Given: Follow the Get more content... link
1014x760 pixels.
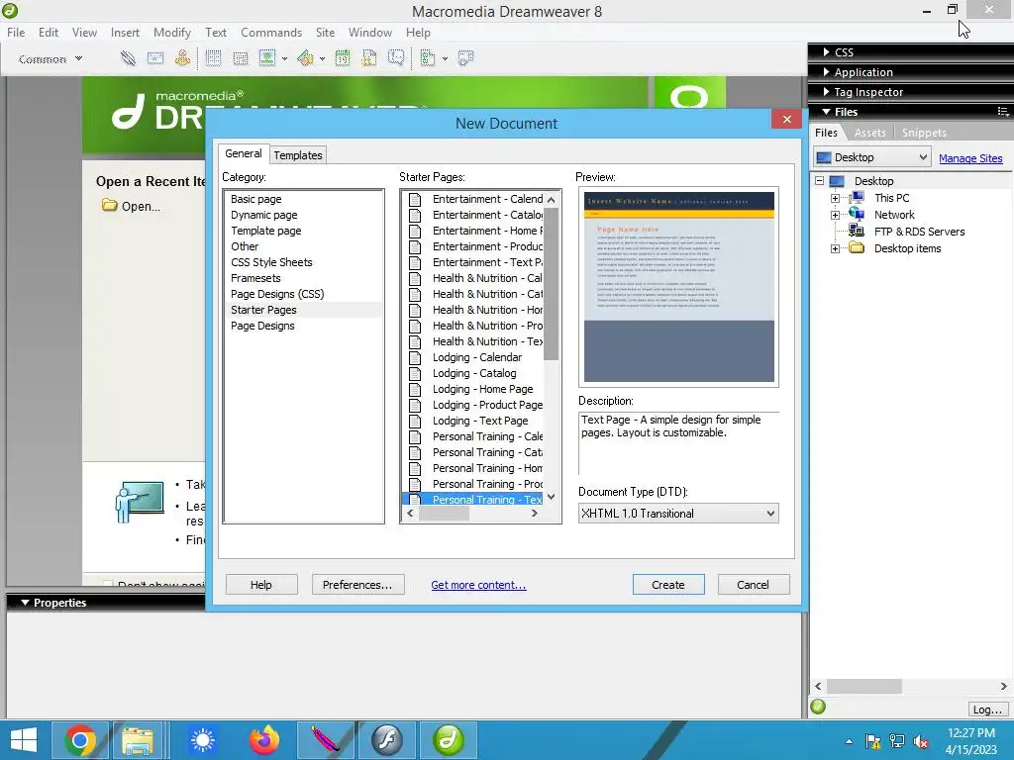Looking at the screenshot, I should pos(478,585).
